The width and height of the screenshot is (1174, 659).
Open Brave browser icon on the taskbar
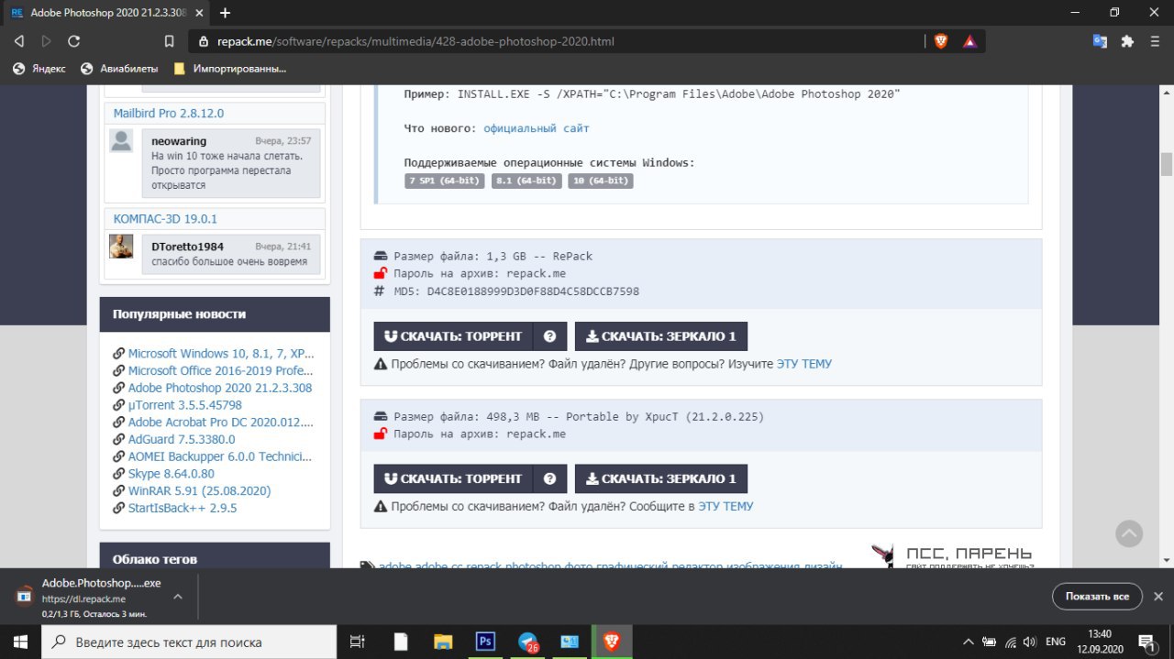coord(611,642)
